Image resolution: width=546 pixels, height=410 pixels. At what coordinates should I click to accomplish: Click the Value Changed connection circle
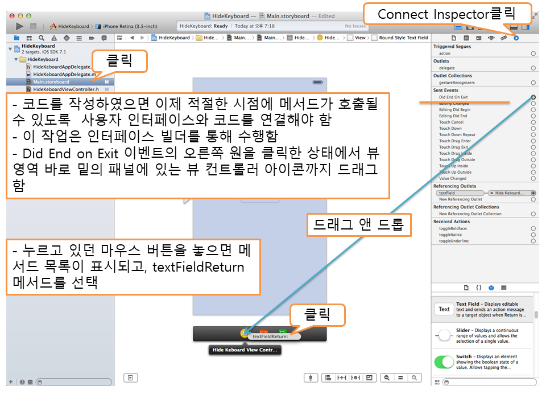click(x=533, y=178)
